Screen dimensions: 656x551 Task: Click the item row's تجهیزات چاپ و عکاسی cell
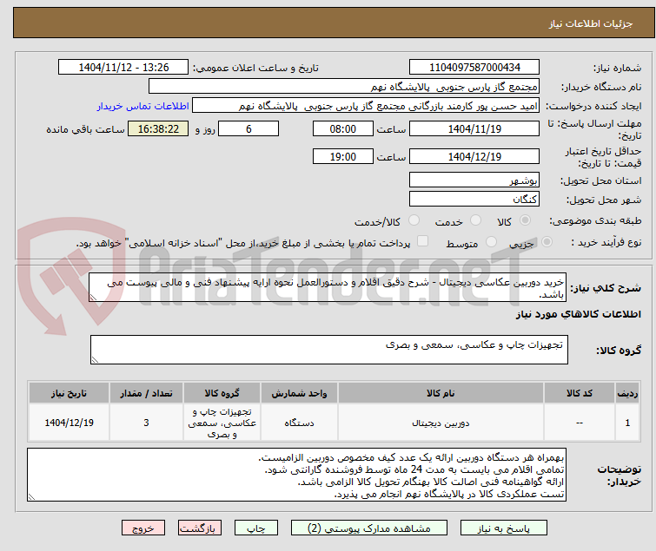pyautogui.click(x=222, y=423)
